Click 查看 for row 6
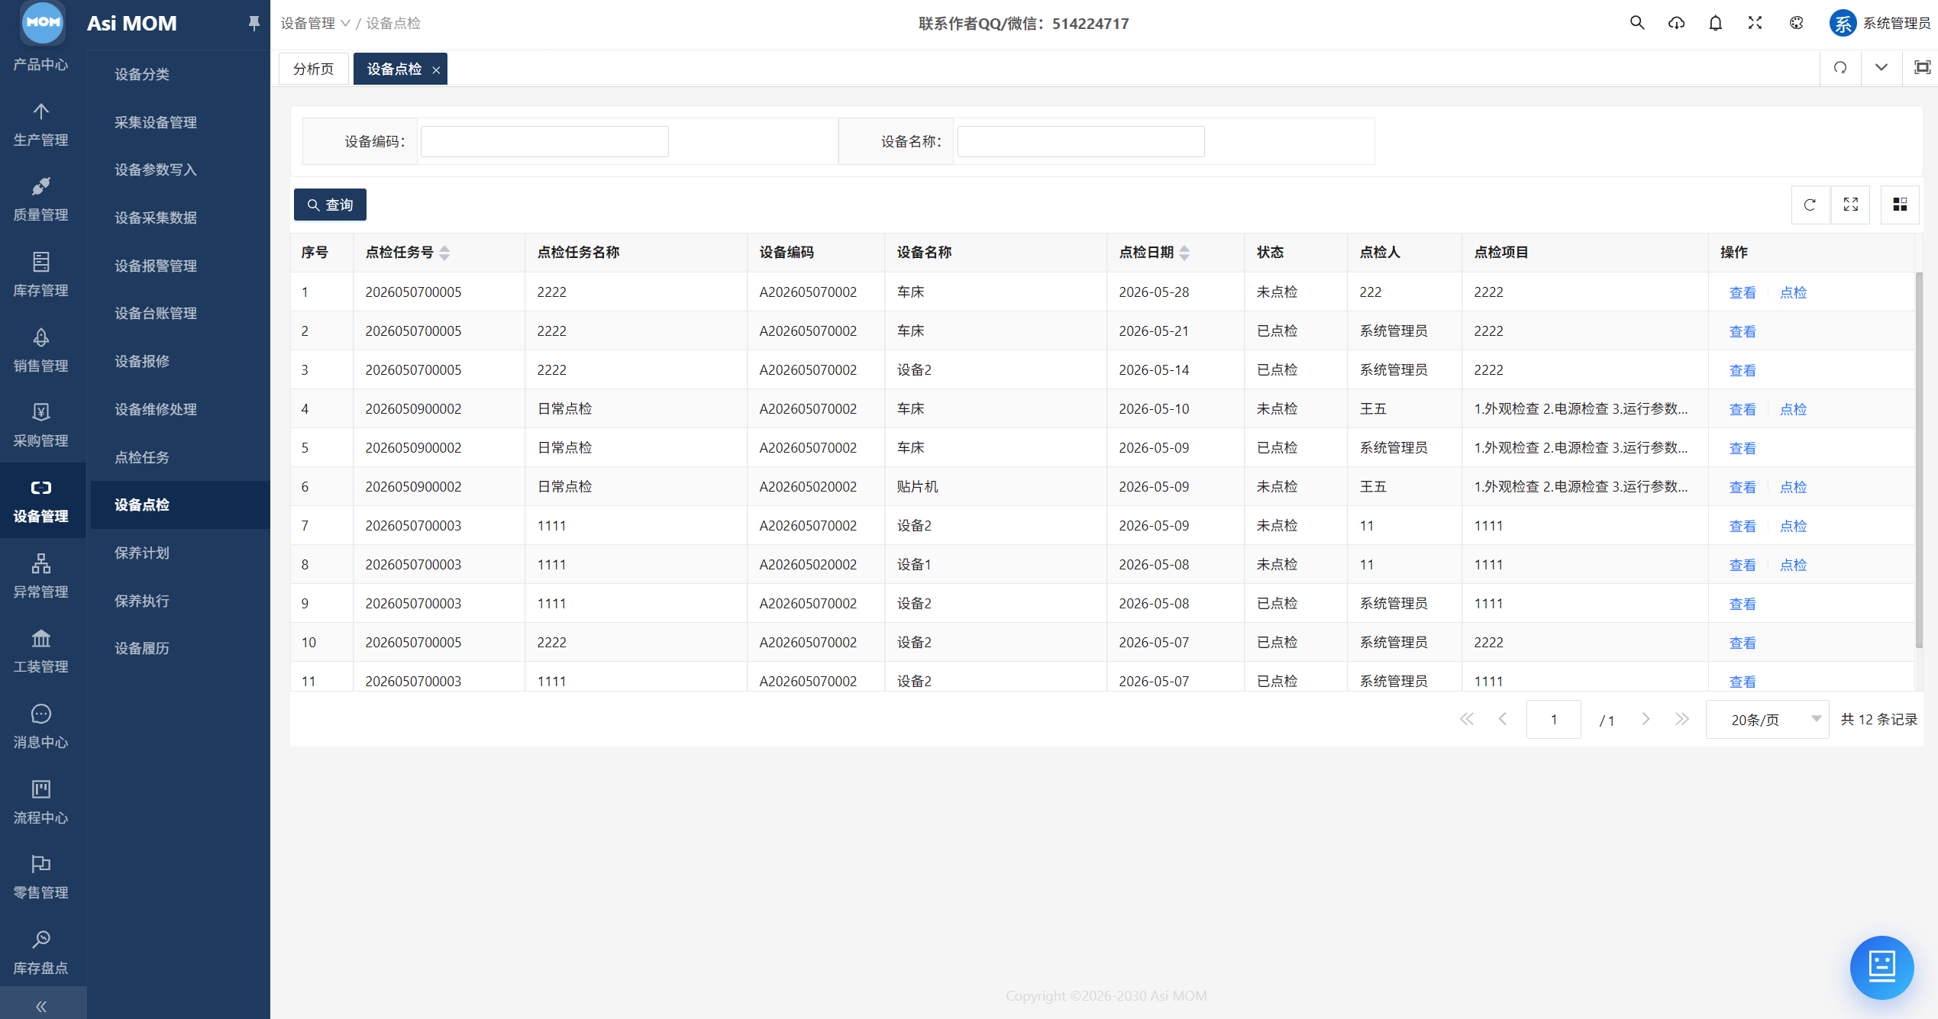 click(x=1743, y=487)
